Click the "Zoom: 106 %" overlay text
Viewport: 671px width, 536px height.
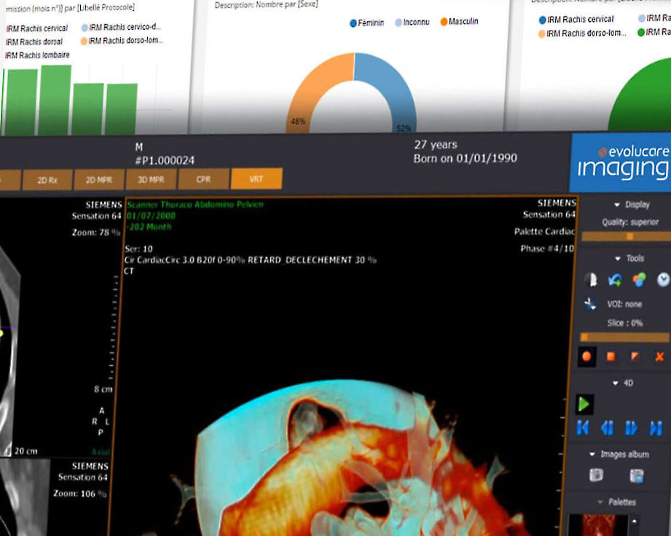click(79, 493)
